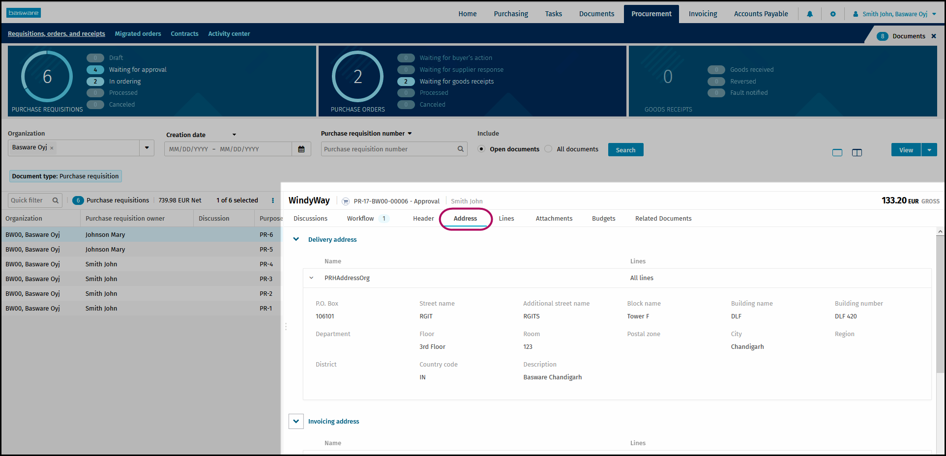Open the Documents top menu
Viewport: 946px width, 456px height.
(x=596, y=14)
